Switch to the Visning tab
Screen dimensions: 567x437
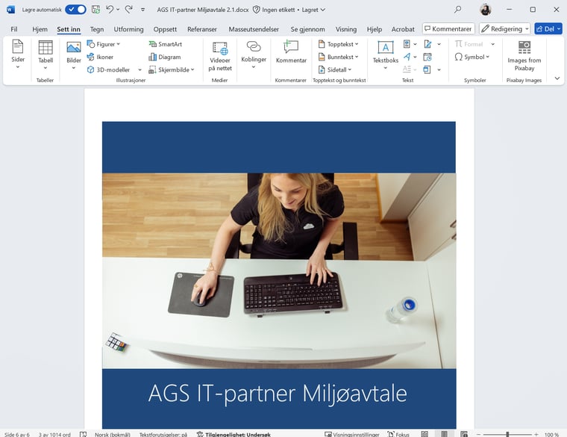(345, 29)
